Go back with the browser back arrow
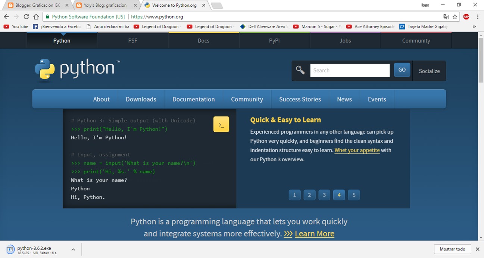Image resolution: width=484 pixels, height=258 pixels. 6,17
